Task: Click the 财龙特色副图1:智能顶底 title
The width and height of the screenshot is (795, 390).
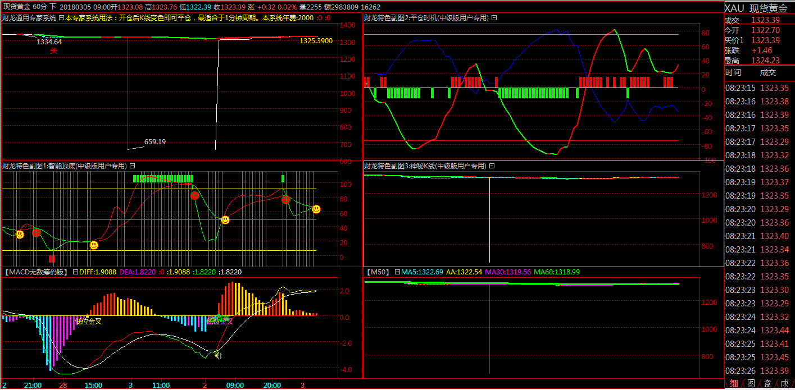Action: pyautogui.click(x=65, y=166)
